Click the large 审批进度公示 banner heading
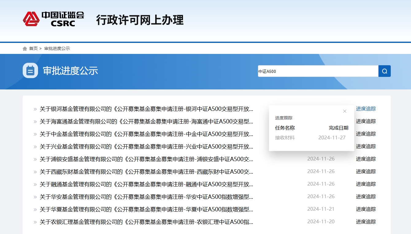411x234 pixels. click(71, 71)
